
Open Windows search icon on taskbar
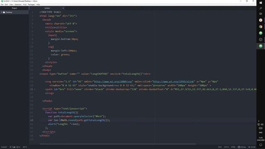pos(260,8)
